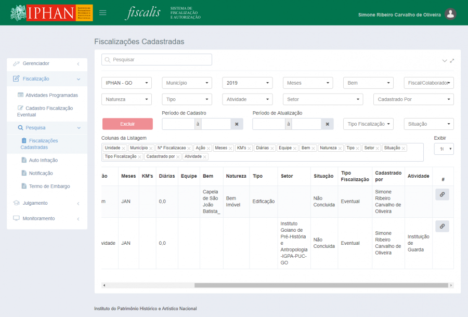
Task: Click the horizontal table scrollbar
Action: pyautogui.click(x=321, y=285)
